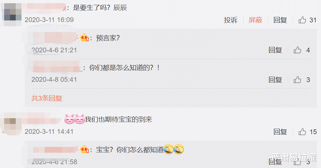Like the 预言家 reply with 4 likes
Image resolution: width=321 pixels, height=168 pixels.
(x=297, y=50)
